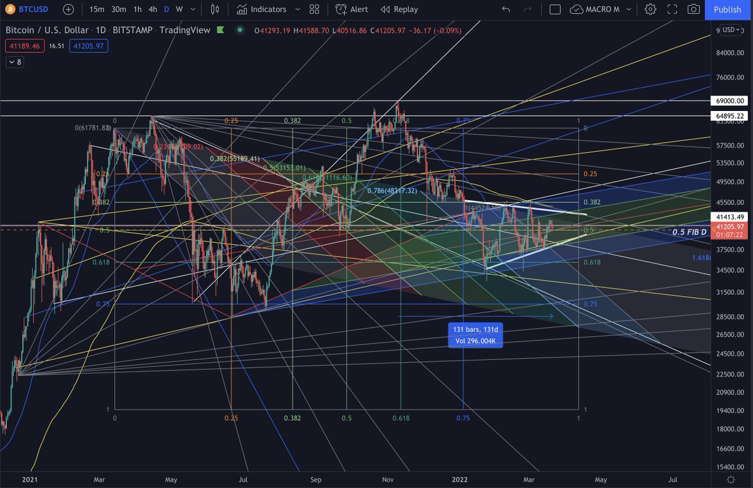The image size is (753, 488).
Task: Select the D daily timeframe
Action: [x=166, y=9]
